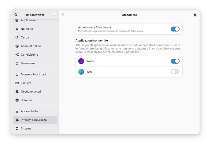Viewport: 211px width, 147px height.
Task: Open the Benessere settings
Action: [x=28, y=63]
